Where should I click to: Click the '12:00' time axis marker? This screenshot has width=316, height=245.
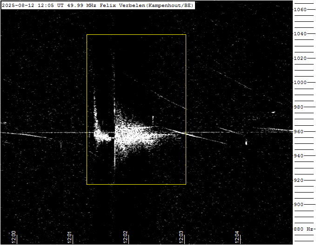13,237
